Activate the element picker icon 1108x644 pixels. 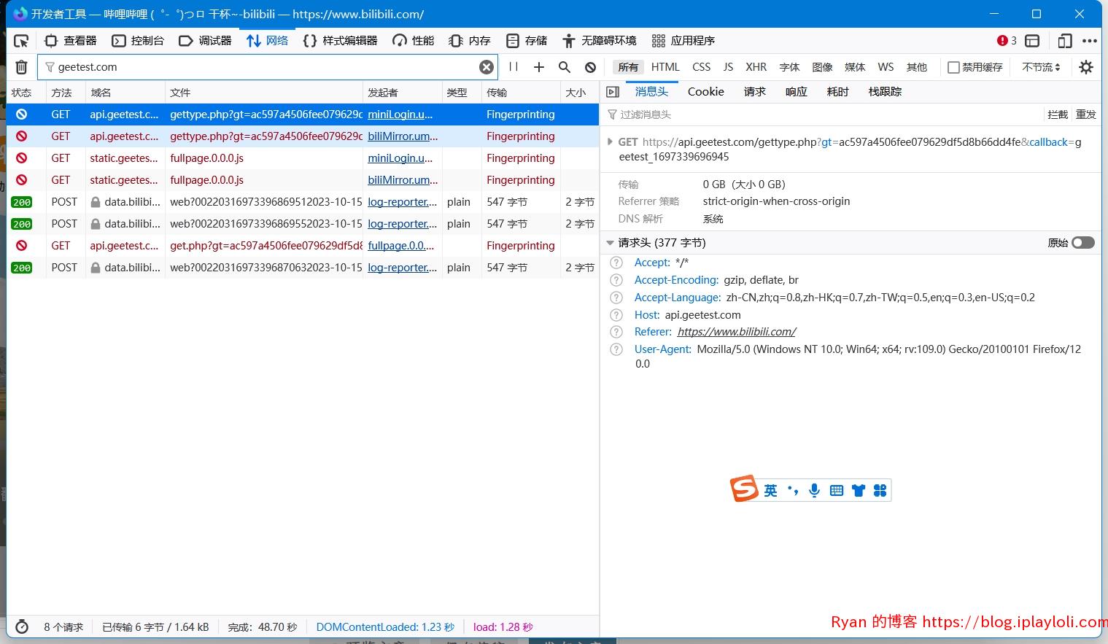tap(21, 41)
